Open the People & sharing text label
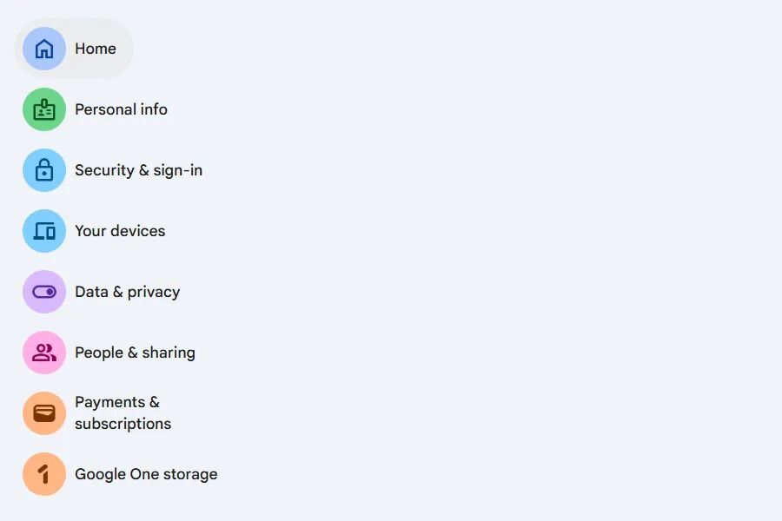Image resolution: width=782 pixels, height=521 pixels. pyautogui.click(x=135, y=353)
